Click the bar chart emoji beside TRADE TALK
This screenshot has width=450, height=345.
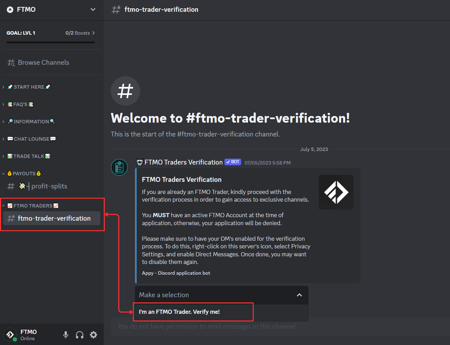pyautogui.click(x=10, y=156)
